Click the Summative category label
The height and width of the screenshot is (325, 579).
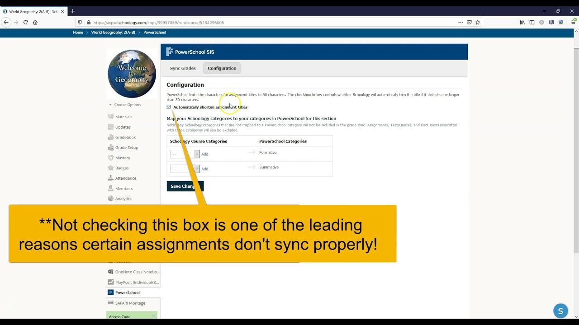pyautogui.click(x=269, y=167)
